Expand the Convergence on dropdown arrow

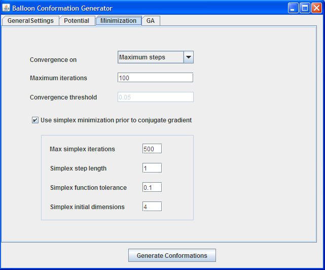pos(188,57)
